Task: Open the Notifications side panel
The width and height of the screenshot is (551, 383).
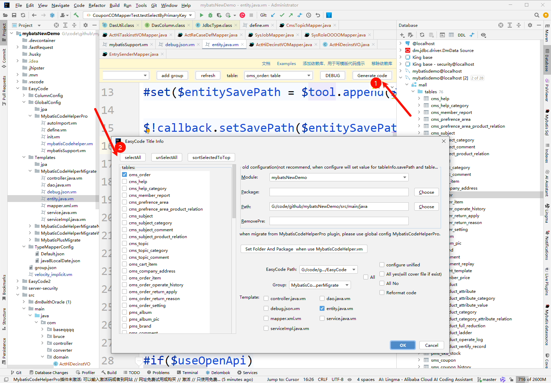Action: [547, 245]
